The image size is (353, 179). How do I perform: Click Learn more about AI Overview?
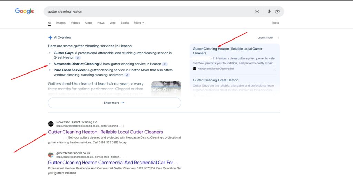[265, 38]
